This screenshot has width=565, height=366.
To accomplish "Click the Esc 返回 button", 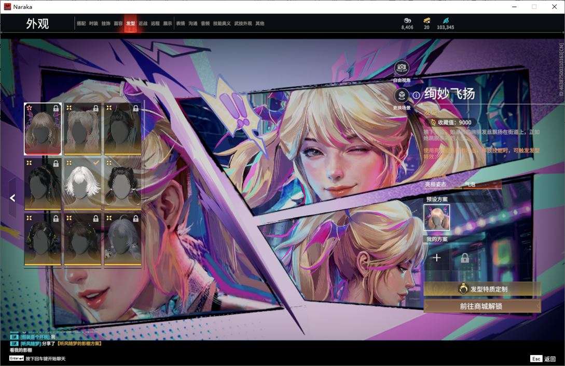I will [x=543, y=359].
